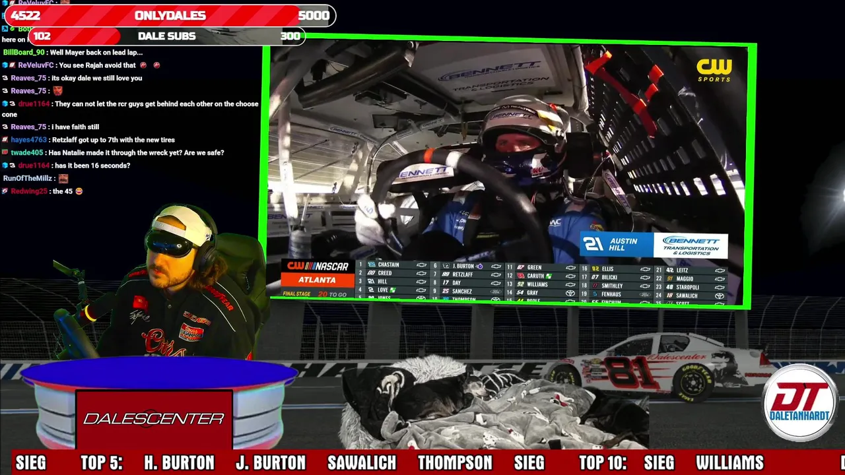The height and width of the screenshot is (475, 845).
Task: Click HILL in position 3 on leaderboard
Action: (x=383, y=282)
